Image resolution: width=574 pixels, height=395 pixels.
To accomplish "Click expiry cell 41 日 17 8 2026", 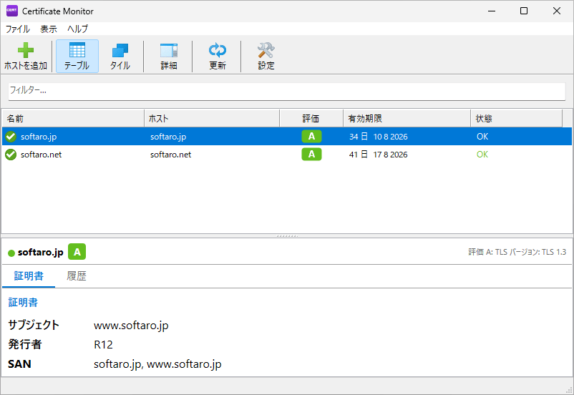I will (378, 155).
